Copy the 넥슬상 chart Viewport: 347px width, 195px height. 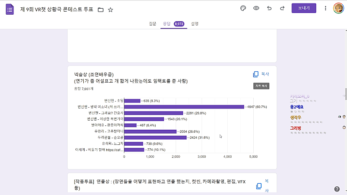coord(261,74)
